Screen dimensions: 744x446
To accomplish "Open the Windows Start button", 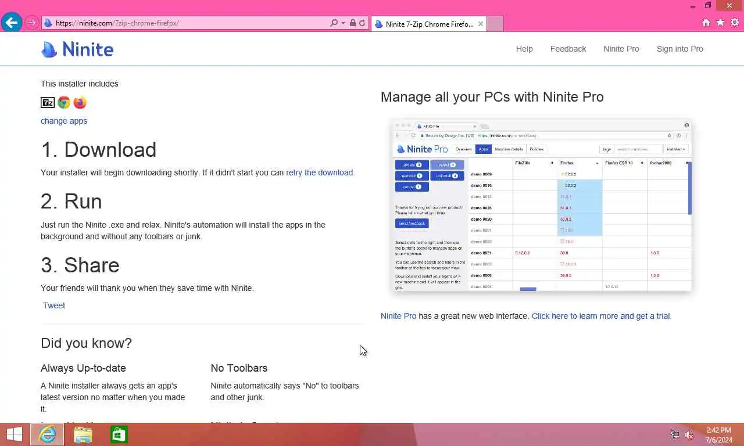I will 15,434.
